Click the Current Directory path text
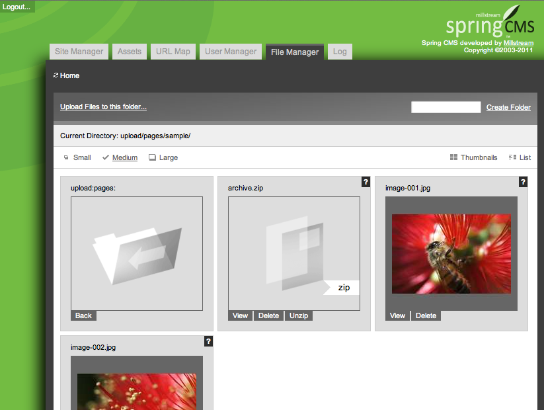 pos(125,136)
